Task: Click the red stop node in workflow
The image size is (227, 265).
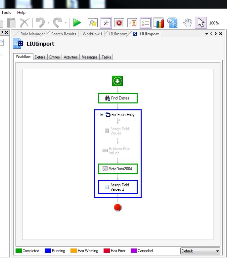Action: tap(118, 207)
